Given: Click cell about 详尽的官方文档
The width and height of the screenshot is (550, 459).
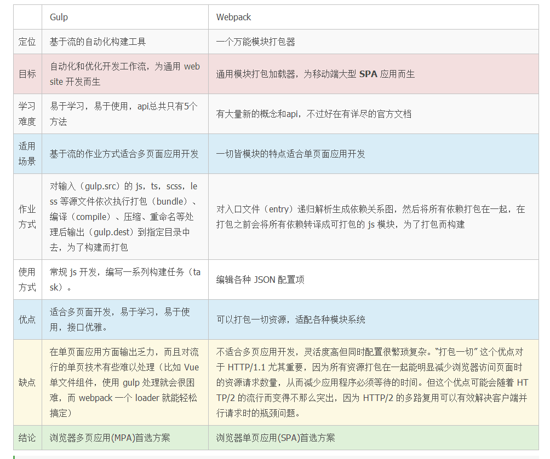Looking at the screenshot, I should pos(374,114).
